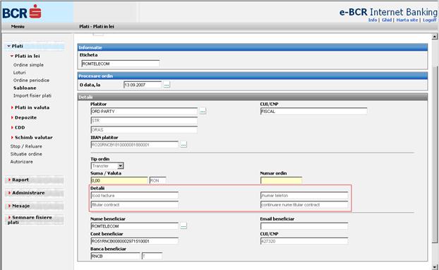439x270 pixels.
Task: Click the ORAS city field
Action: click(144, 130)
